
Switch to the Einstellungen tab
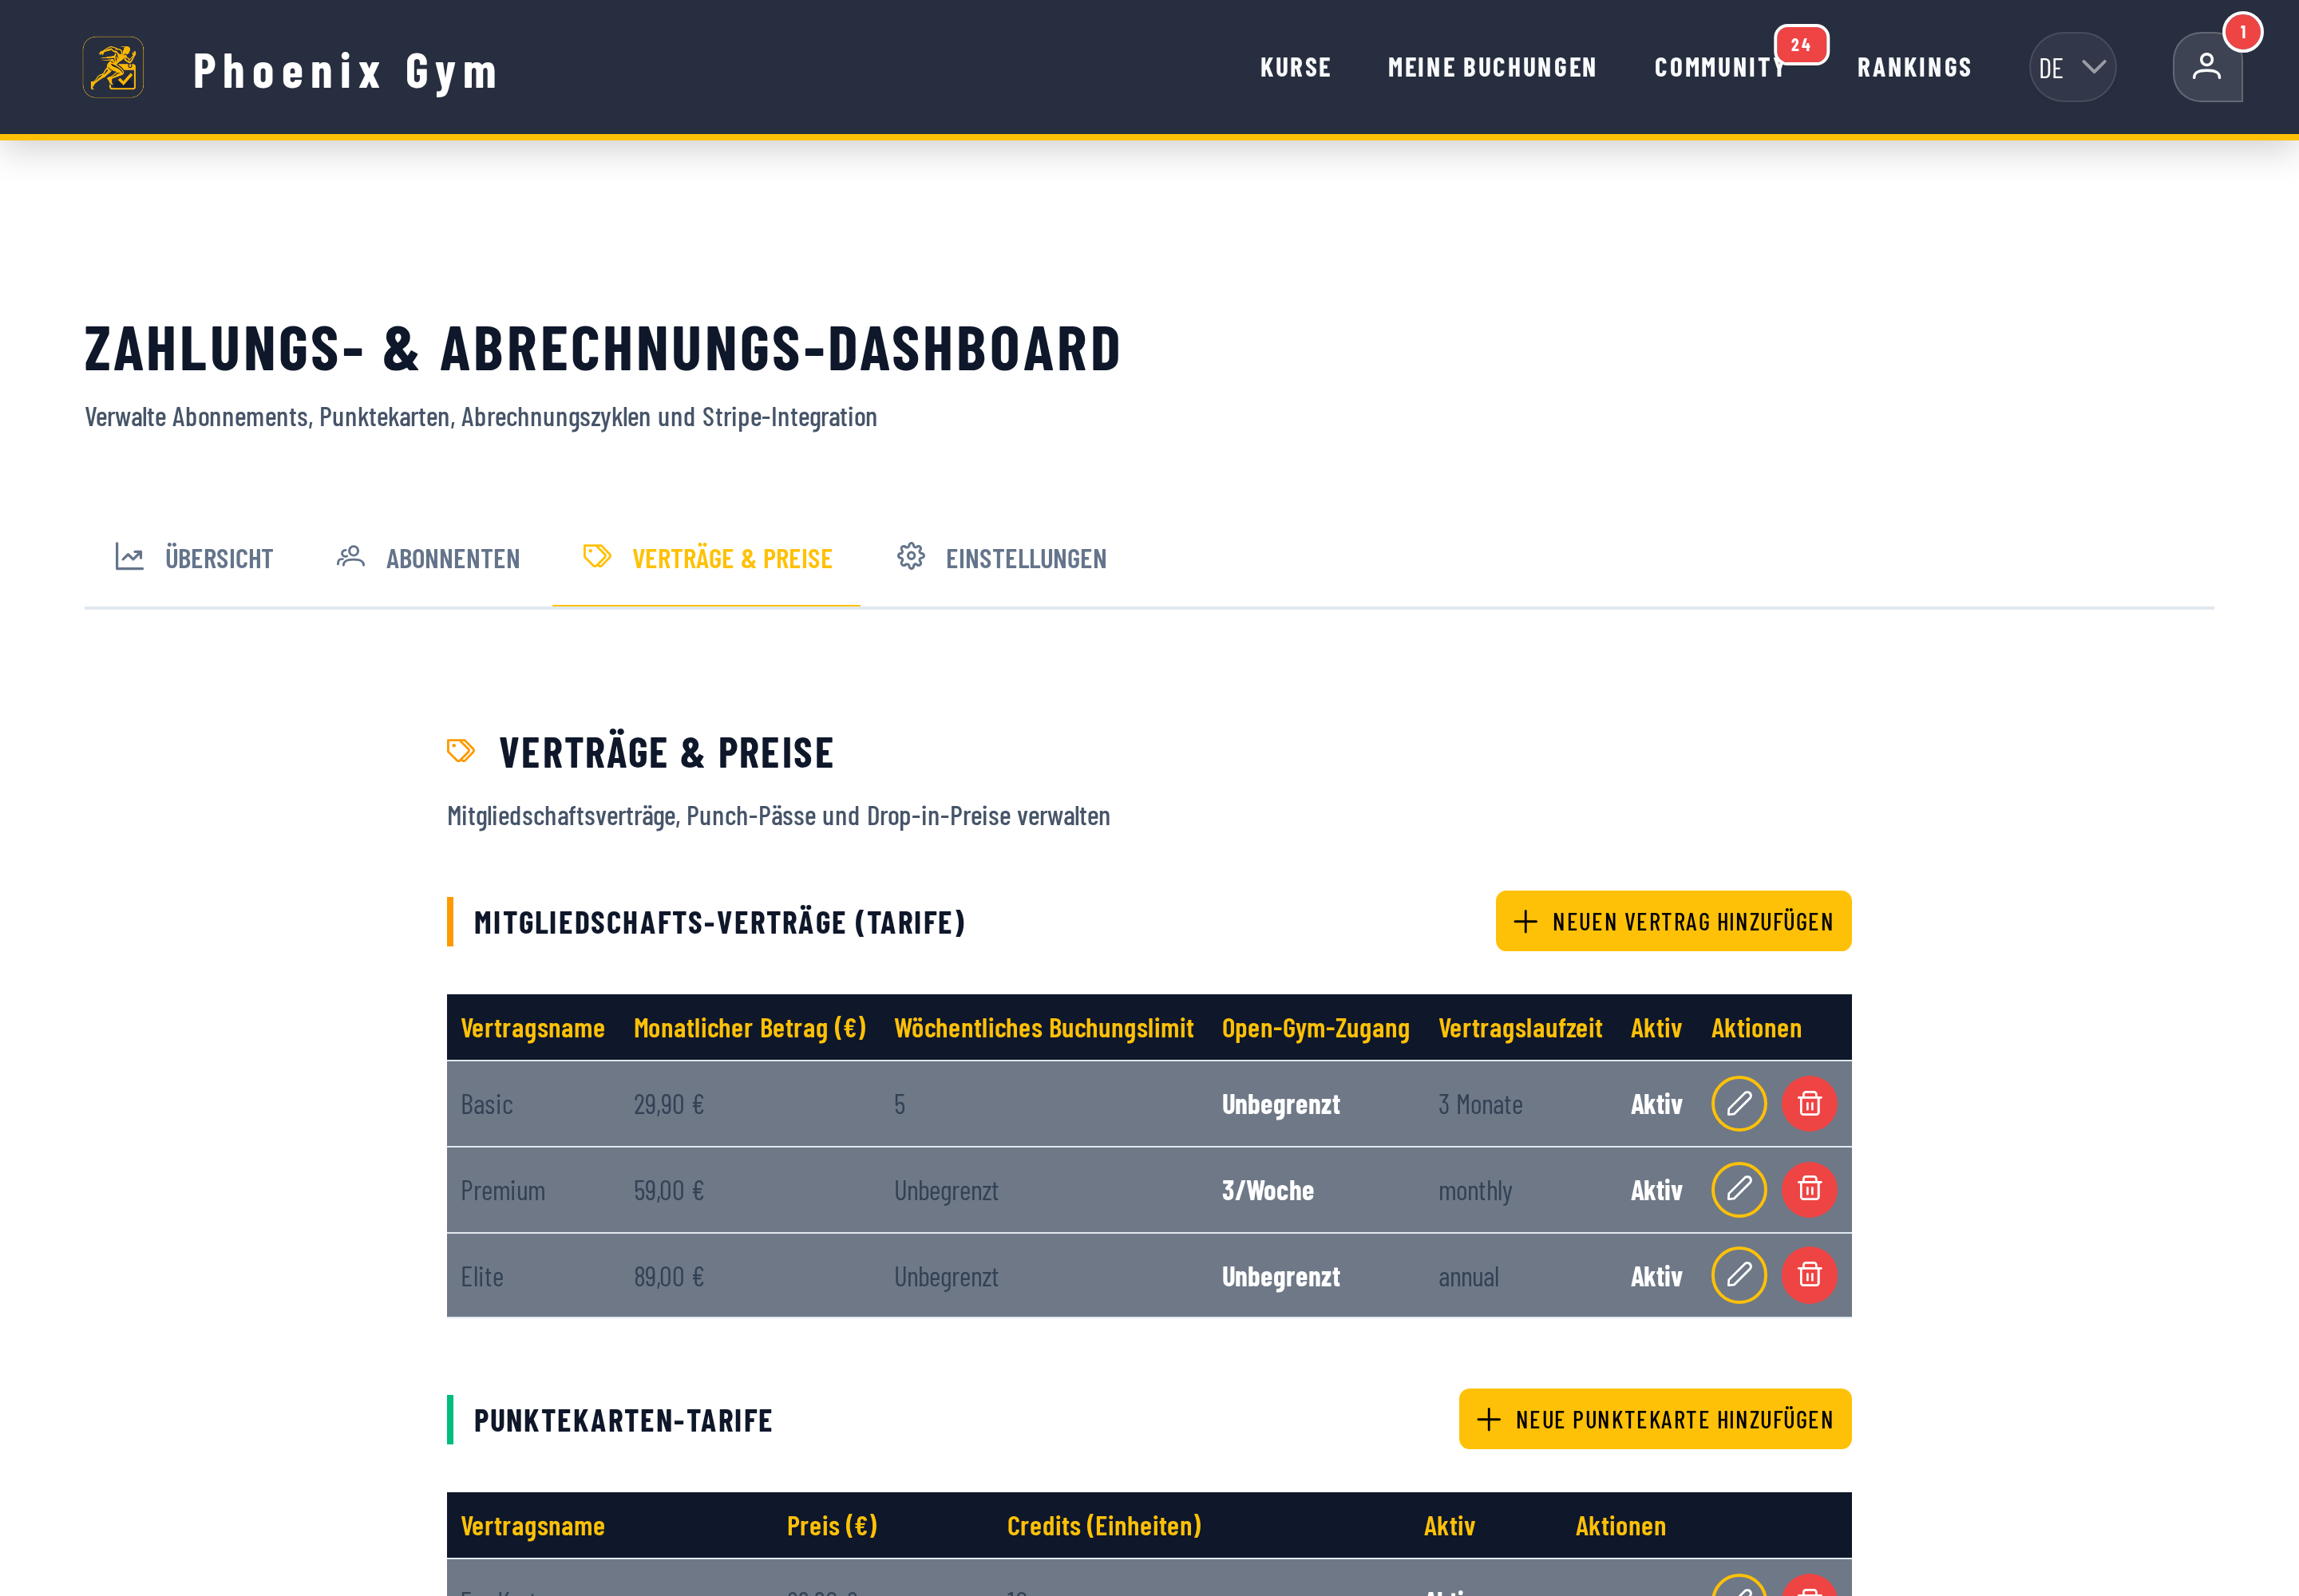click(1002, 558)
